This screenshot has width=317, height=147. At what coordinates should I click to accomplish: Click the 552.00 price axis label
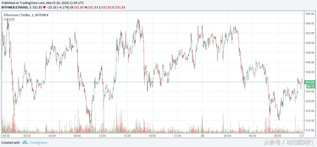(309, 33)
